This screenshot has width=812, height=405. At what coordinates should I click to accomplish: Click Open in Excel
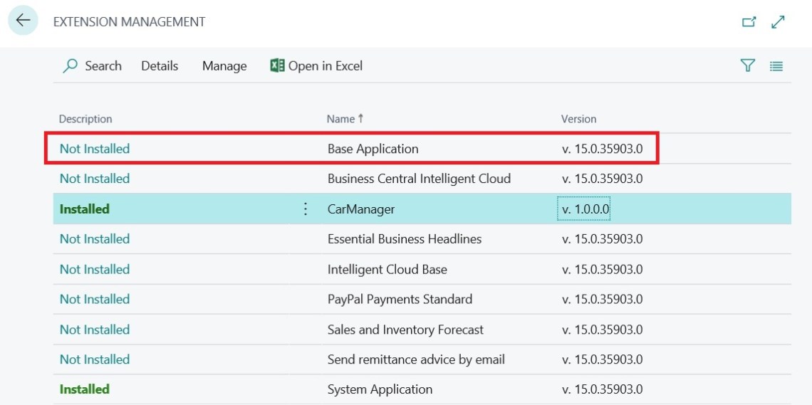tap(316, 65)
